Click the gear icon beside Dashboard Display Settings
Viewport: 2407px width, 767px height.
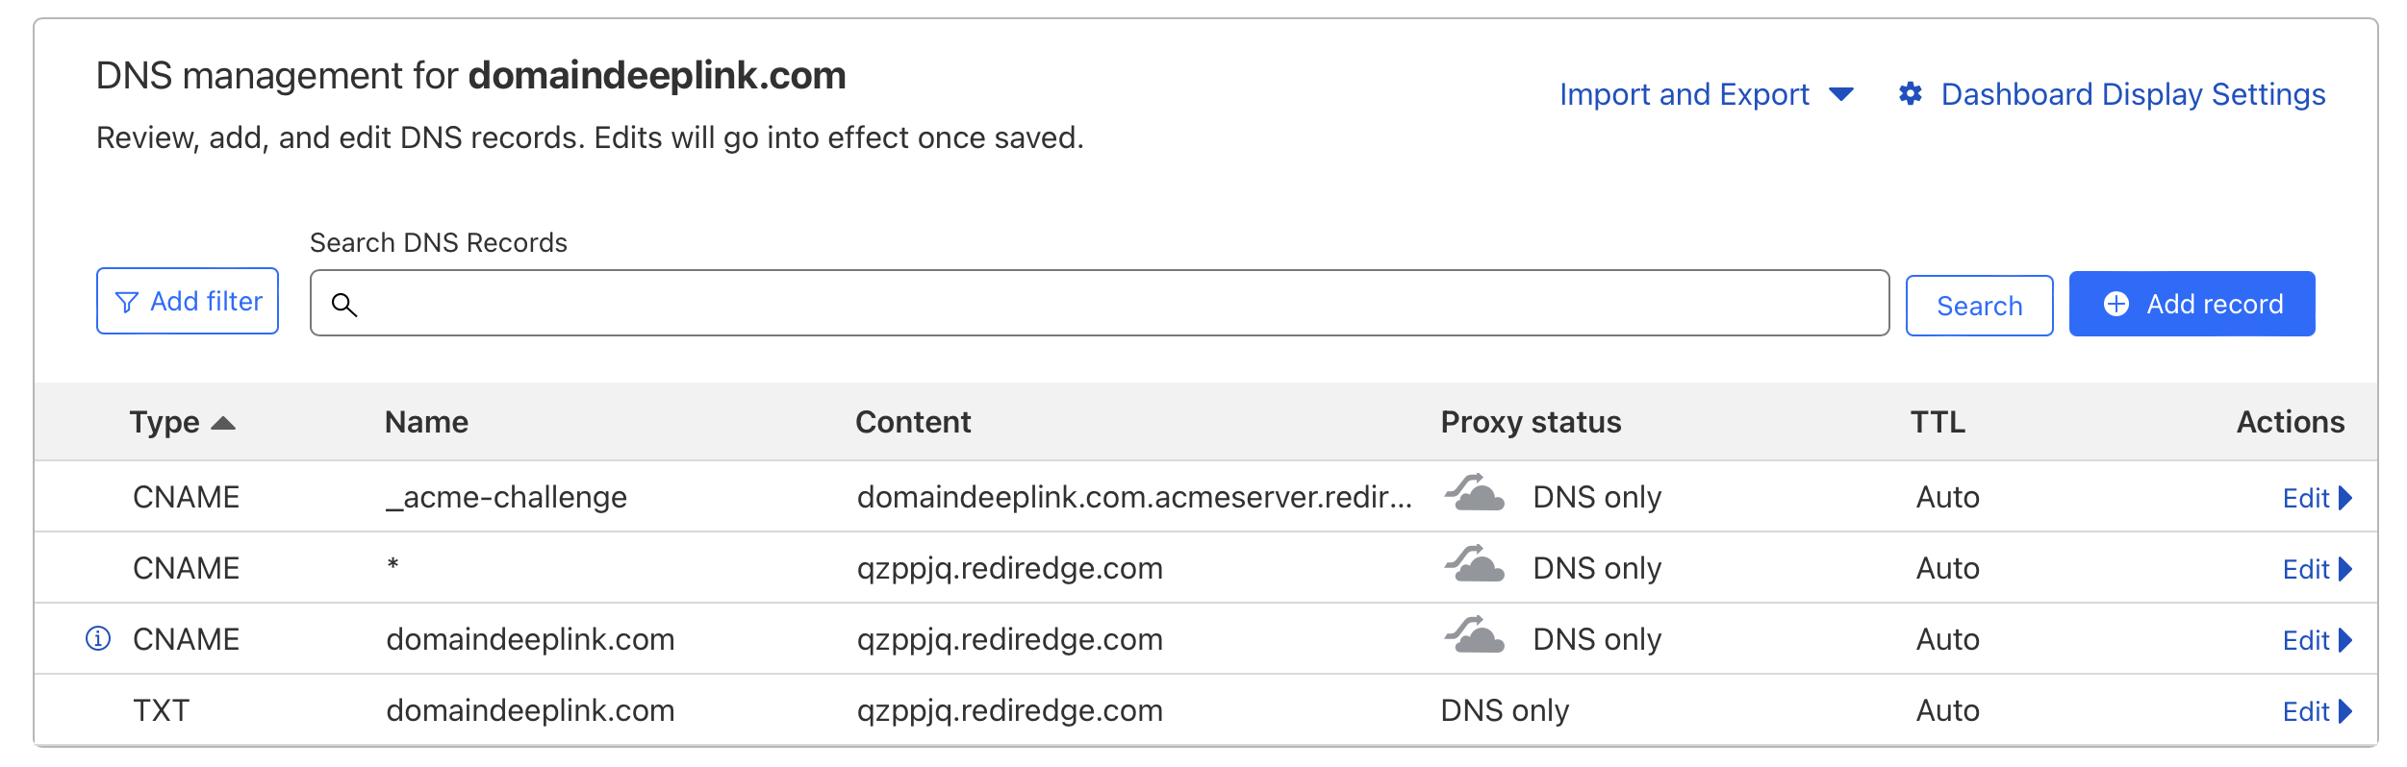(1911, 94)
